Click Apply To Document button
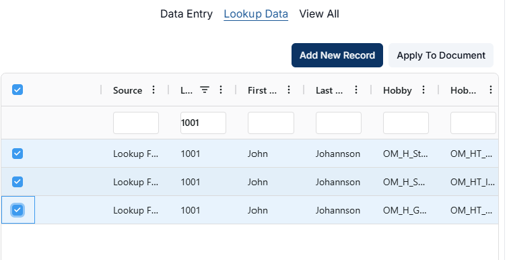This screenshot has height=260, width=509. pos(441,55)
